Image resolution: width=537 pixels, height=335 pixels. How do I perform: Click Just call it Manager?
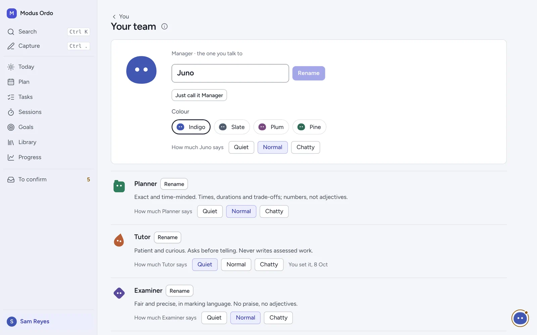click(199, 95)
